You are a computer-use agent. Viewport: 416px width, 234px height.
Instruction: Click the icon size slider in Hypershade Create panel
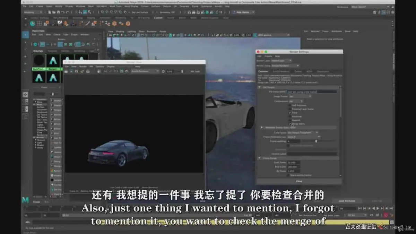point(52,94)
